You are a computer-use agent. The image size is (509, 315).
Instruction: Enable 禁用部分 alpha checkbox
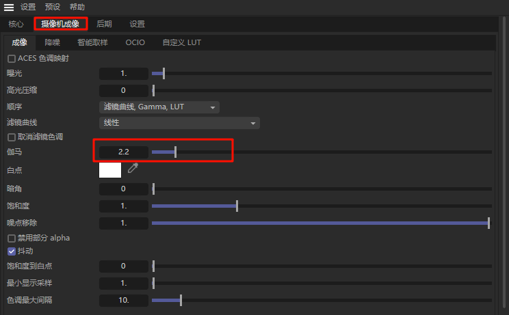coord(11,238)
